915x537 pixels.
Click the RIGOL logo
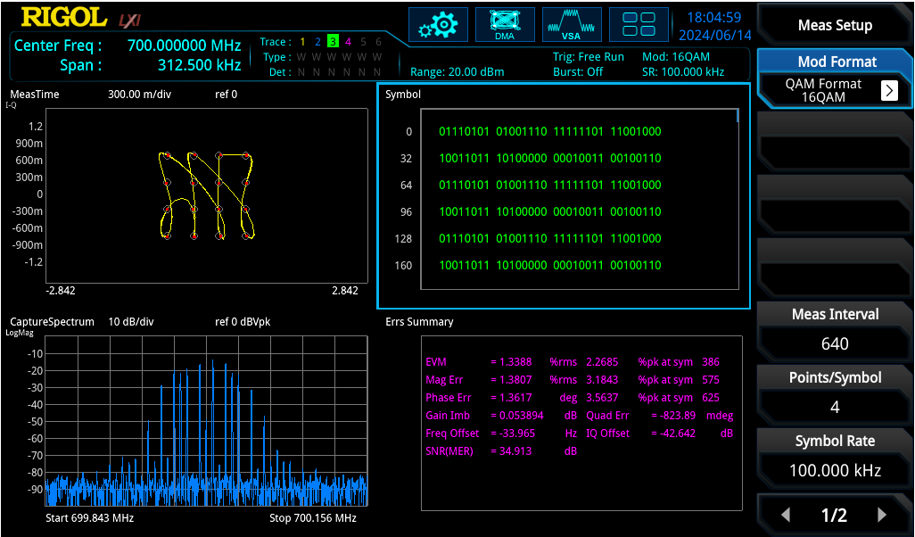point(64,17)
